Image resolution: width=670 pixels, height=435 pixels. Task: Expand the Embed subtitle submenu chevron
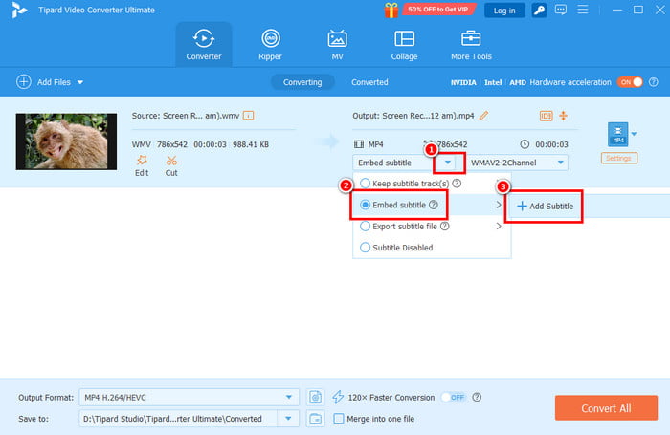tap(499, 205)
